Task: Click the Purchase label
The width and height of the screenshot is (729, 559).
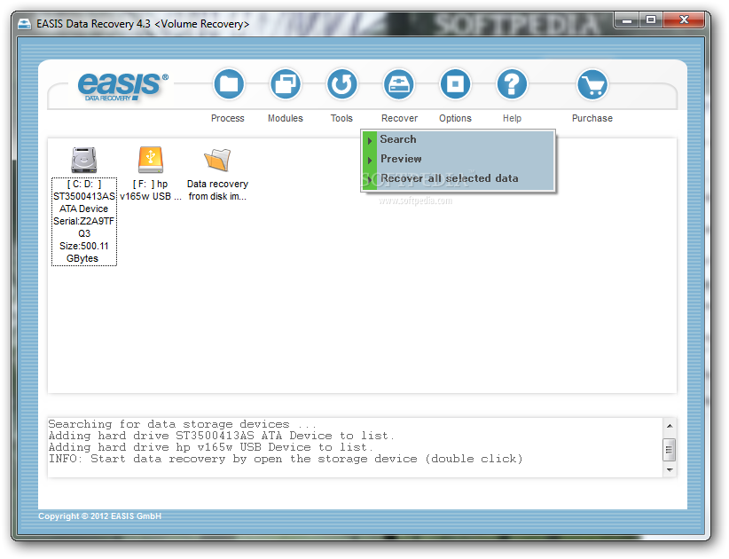Action: [592, 118]
